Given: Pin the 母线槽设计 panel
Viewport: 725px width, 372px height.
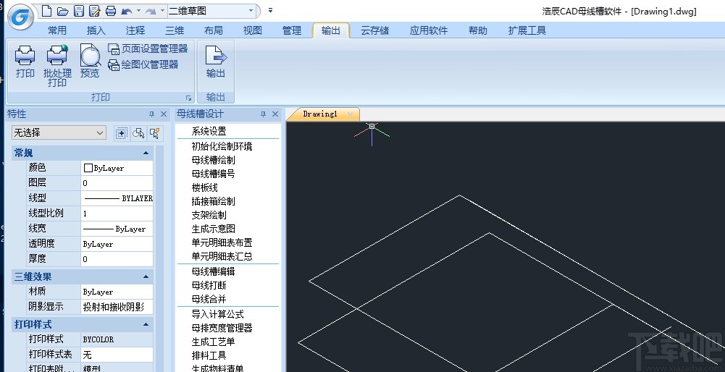Looking at the screenshot, I should click(263, 114).
